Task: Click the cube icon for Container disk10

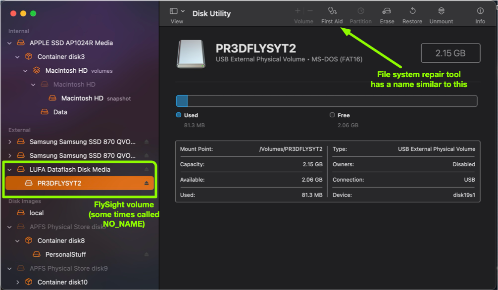Action: click(29, 282)
